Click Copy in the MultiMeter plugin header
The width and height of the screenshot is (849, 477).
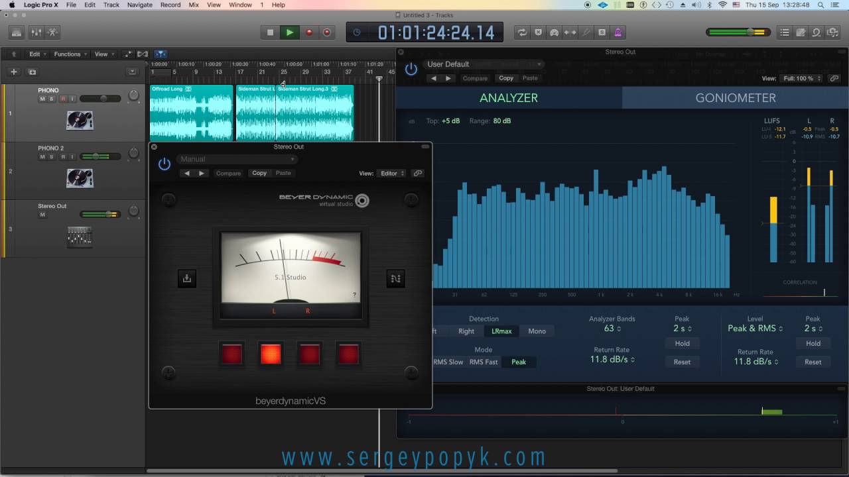pos(506,78)
